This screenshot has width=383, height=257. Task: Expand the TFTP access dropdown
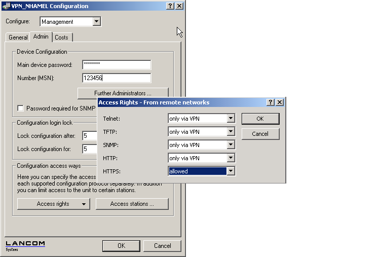point(231,132)
